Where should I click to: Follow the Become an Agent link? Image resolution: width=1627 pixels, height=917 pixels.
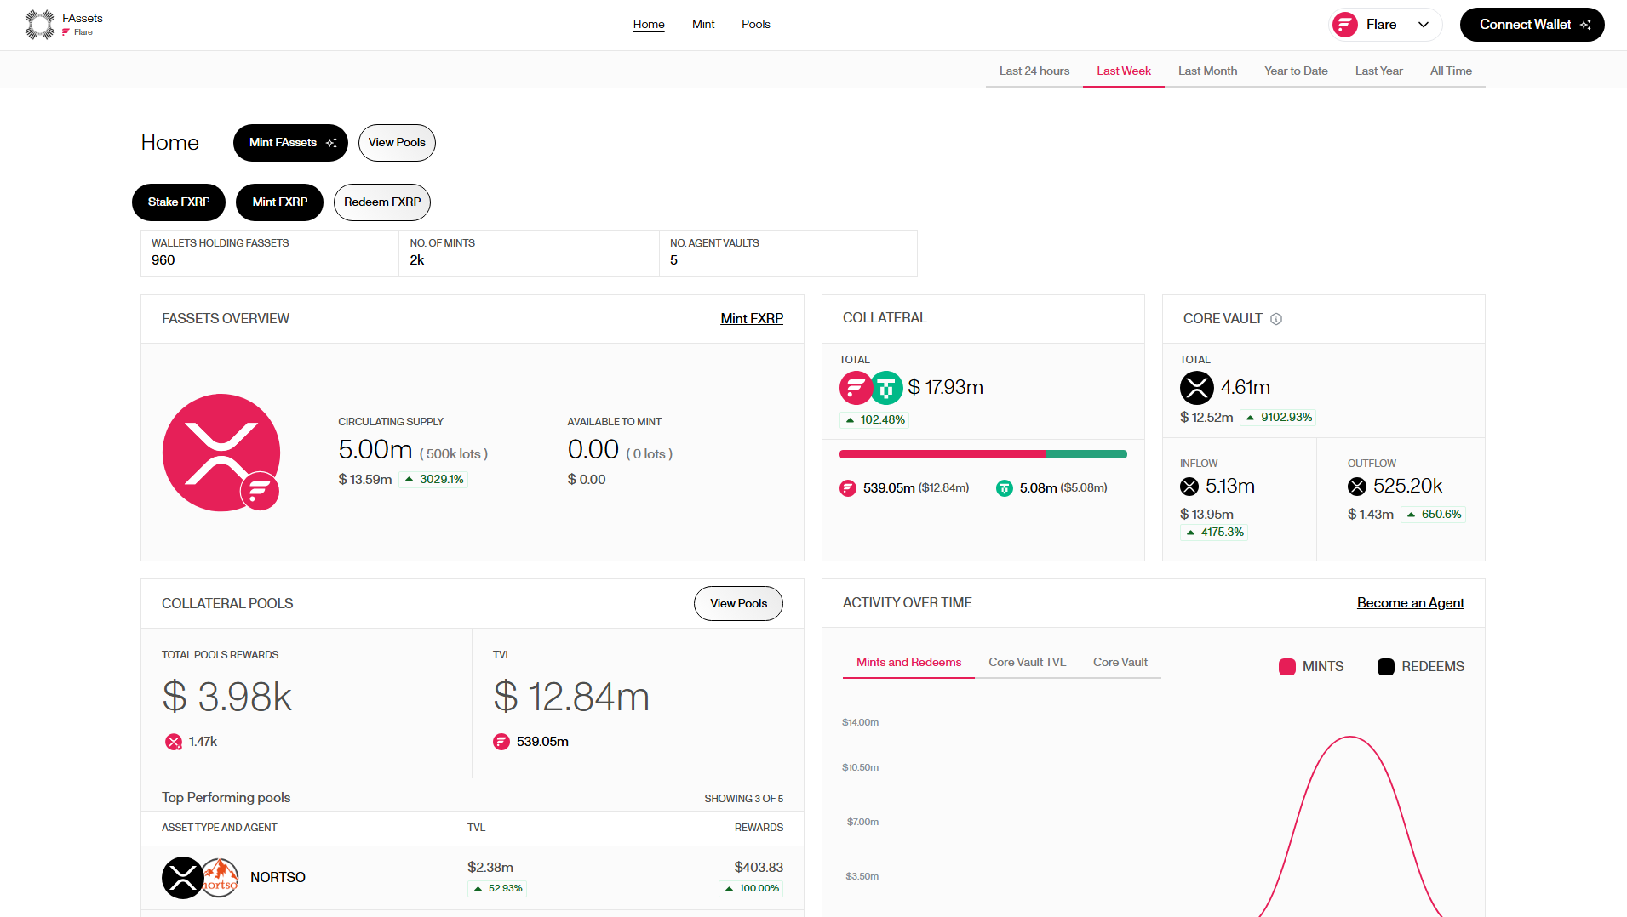tap(1410, 603)
